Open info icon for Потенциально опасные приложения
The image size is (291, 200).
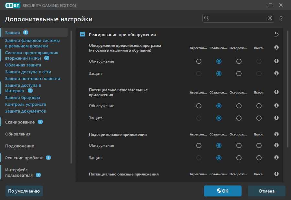(276, 174)
